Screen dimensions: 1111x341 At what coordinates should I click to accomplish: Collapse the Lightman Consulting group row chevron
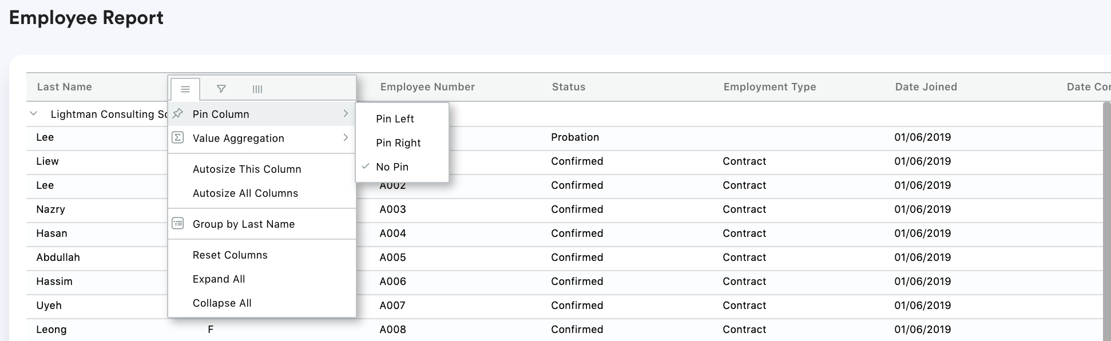pyautogui.click(x=34, y=113)
